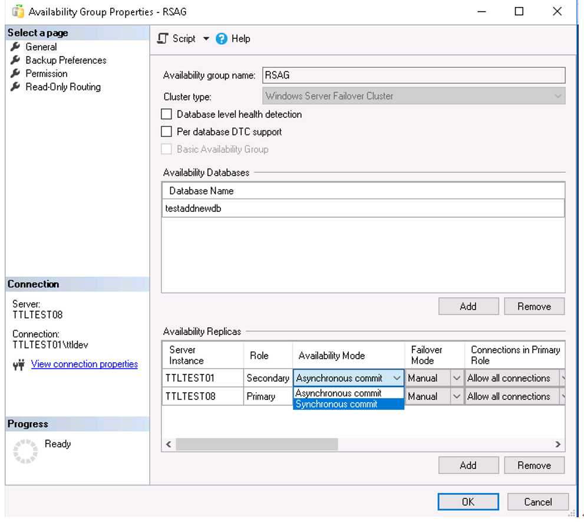
Task: Click the replicas scrollbar left arrow
Action: coord(169,444)
